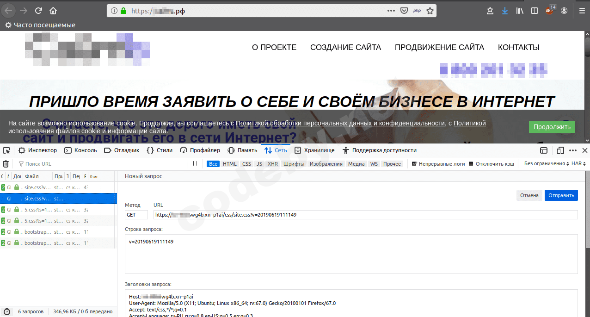Pause network recording
590x317 pixels.
tap(195, 163)
